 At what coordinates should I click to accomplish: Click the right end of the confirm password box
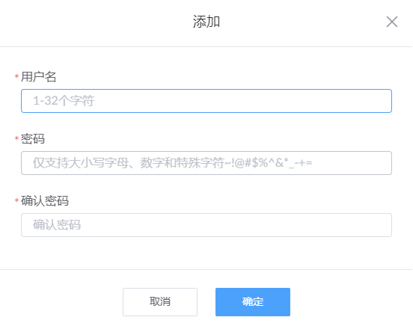(382, 225)
